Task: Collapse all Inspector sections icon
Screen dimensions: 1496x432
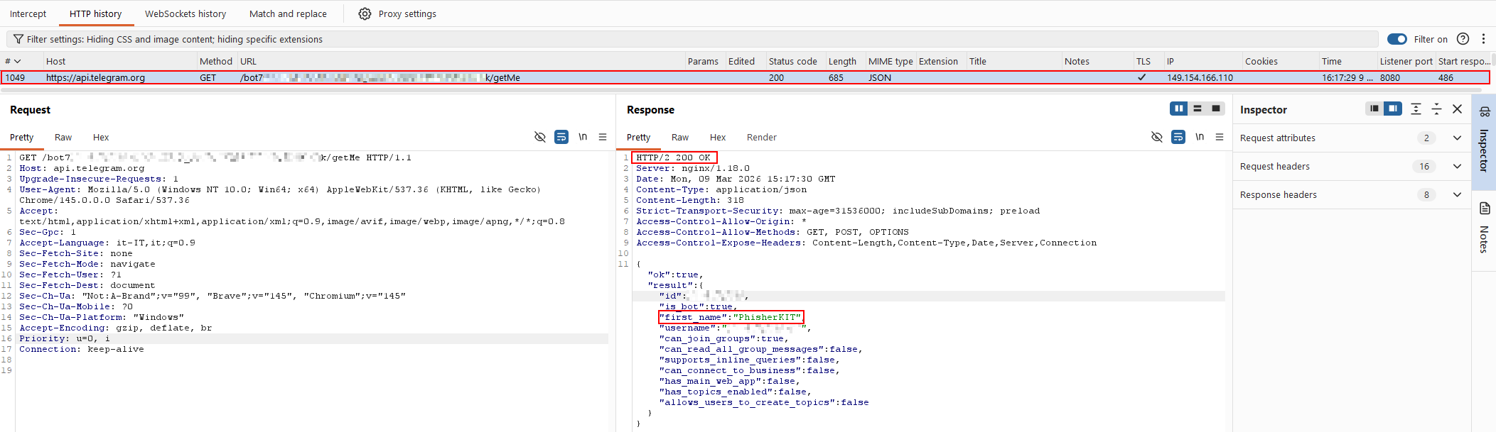Action: (1436, 109)
